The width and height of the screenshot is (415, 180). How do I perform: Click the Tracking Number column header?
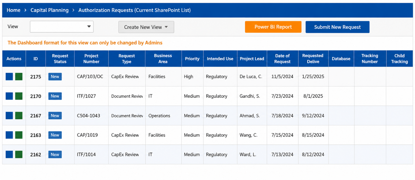pyautogui.click(x=370, y=59)
